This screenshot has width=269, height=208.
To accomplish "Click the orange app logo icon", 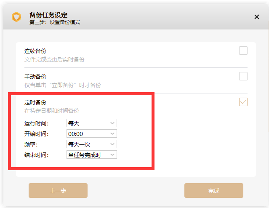I will pyautogui.click(x=16, y=17).
